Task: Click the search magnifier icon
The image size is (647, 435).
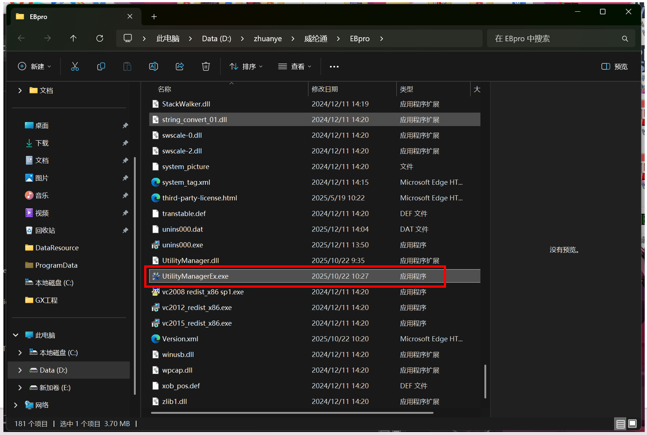Action: point(625,39)
